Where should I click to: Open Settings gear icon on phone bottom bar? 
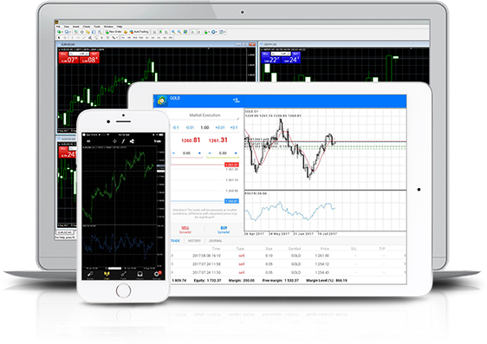[x=157, y=275]
